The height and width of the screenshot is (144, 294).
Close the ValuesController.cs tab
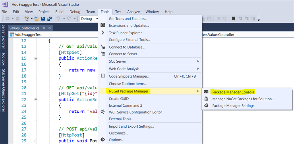(49, 28)
